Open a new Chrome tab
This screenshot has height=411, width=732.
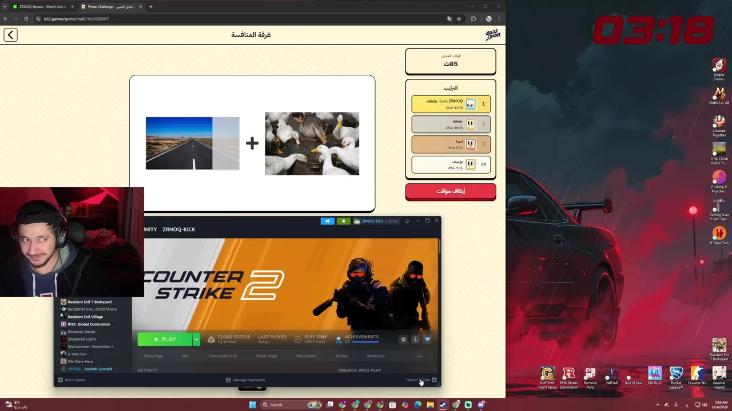(151, 7)
